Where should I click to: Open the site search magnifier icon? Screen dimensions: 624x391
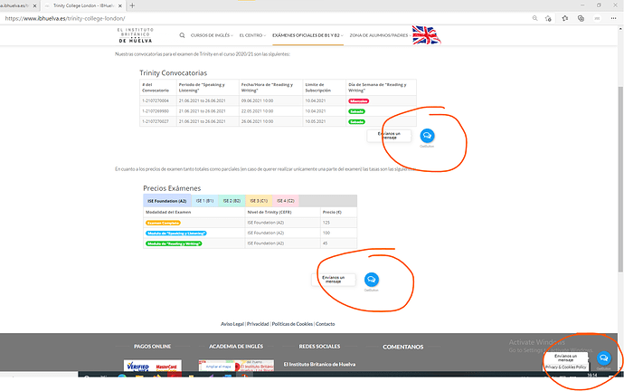tap(182, 35)
